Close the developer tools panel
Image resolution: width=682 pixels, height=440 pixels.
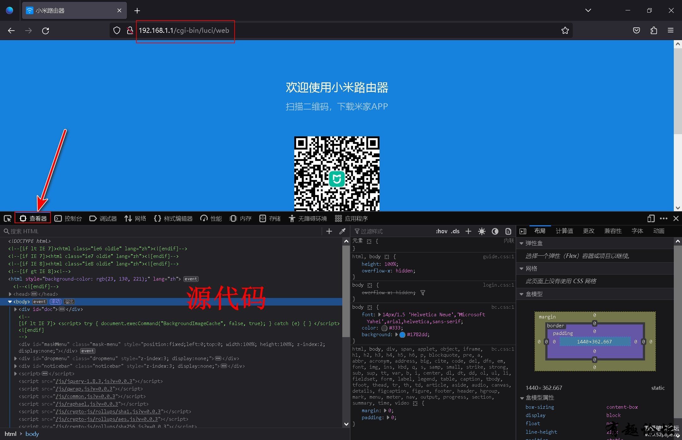click(676, 218)
